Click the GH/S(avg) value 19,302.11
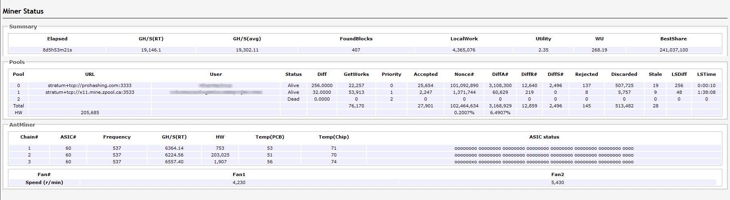 (x=247, y=50)
